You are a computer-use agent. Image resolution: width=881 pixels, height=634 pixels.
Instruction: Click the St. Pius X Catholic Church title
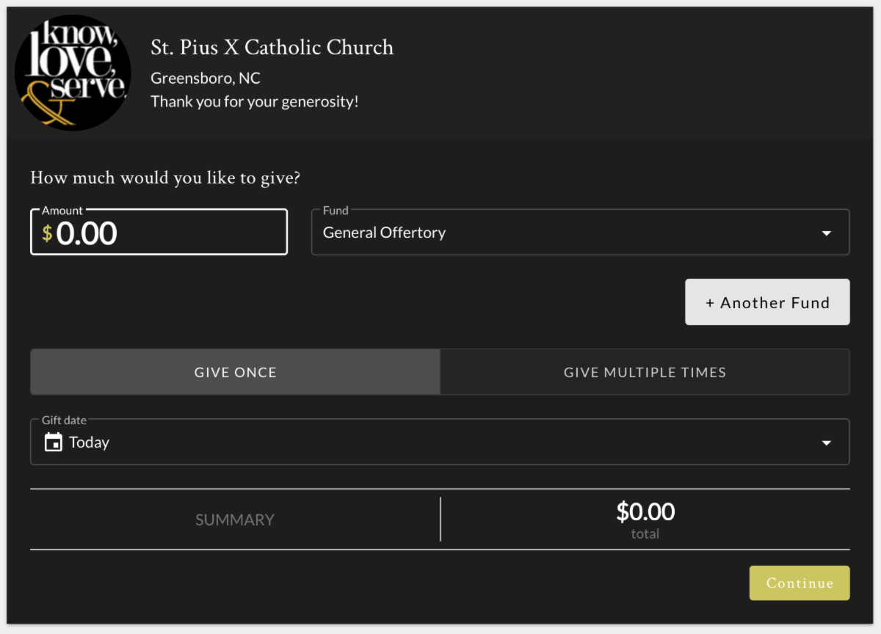pyautogui.click(x=272, y=48)
